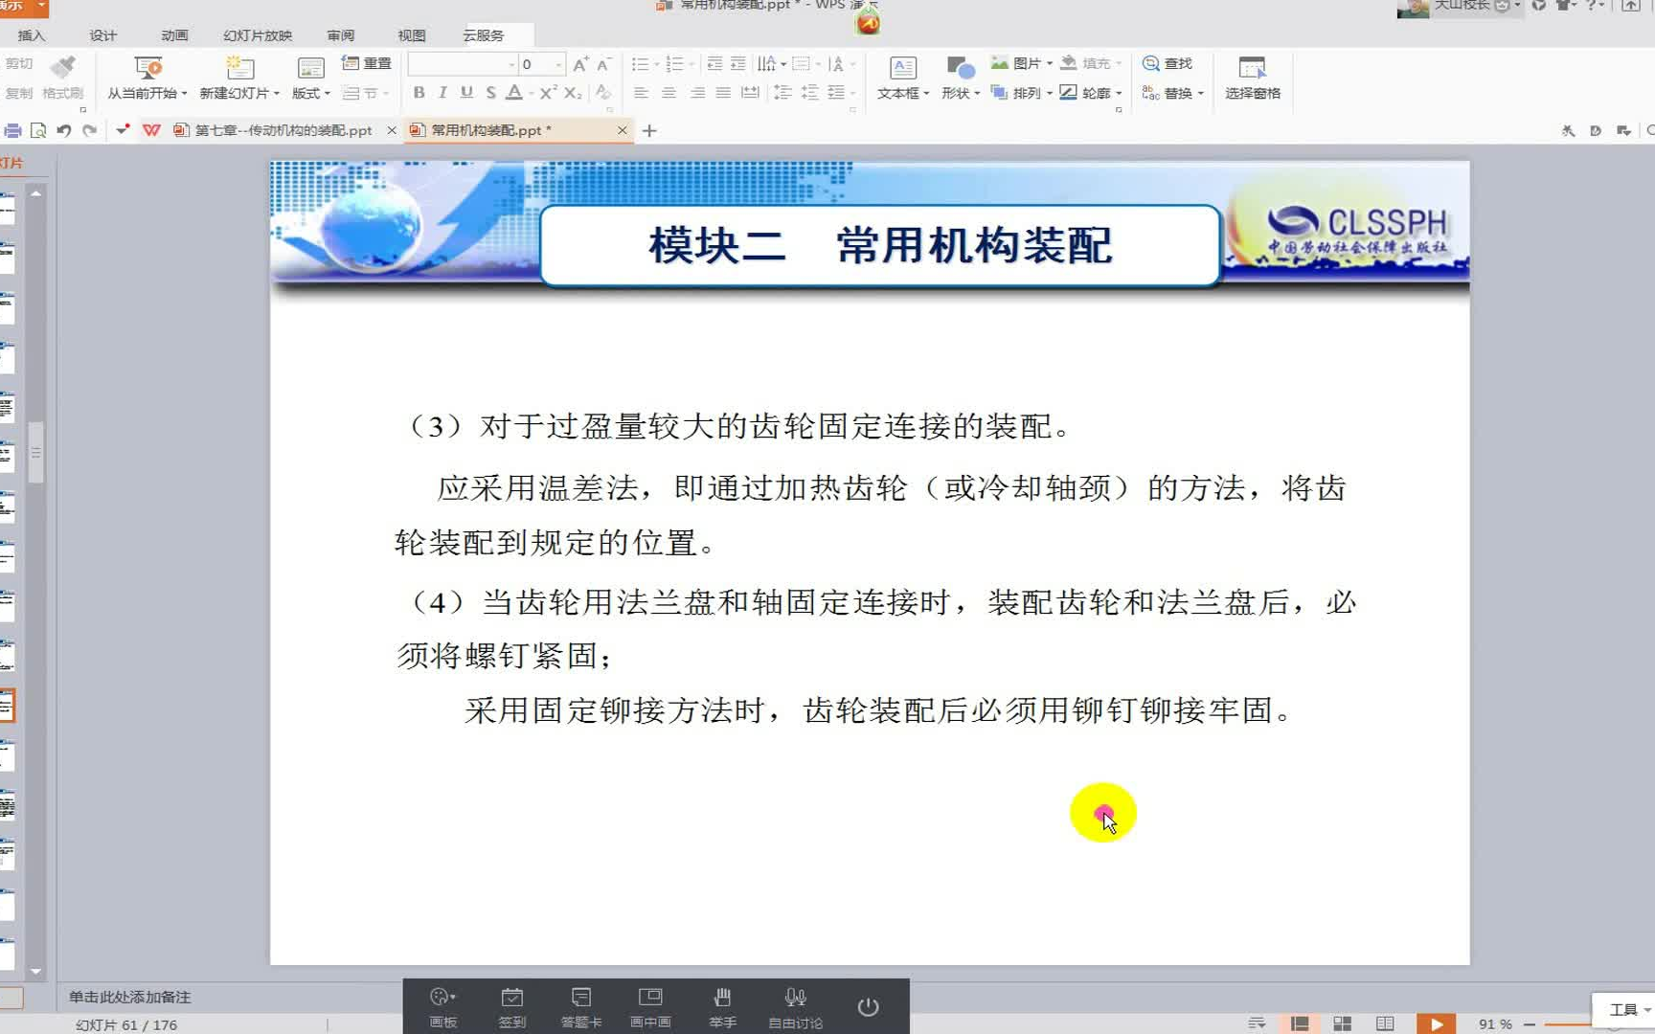Expand the 从当前开始 dropdown arrow
Screen dimensions: 1655x1034
pos(184,94)
